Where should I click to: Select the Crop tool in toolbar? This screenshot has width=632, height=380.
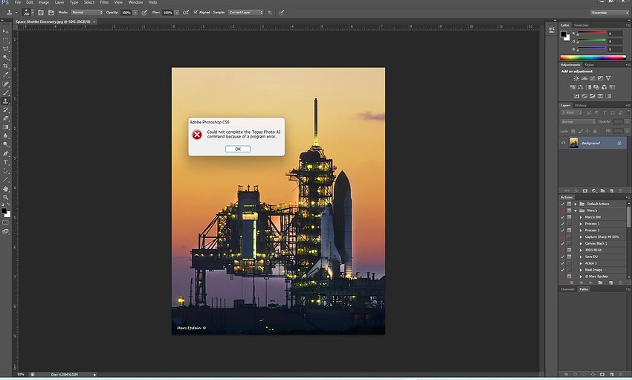coord(6,66)
